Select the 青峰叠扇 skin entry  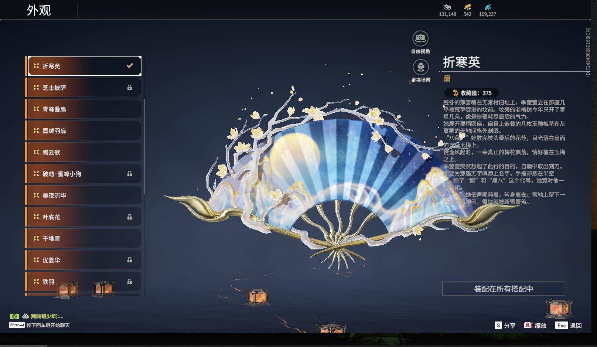(85, 109)
